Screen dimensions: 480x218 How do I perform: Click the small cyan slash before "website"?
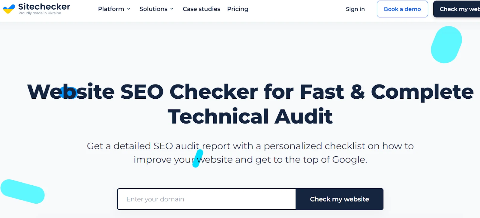point(198,158)
